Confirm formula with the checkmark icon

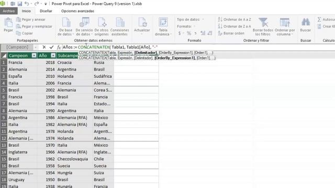coord(51,47)
